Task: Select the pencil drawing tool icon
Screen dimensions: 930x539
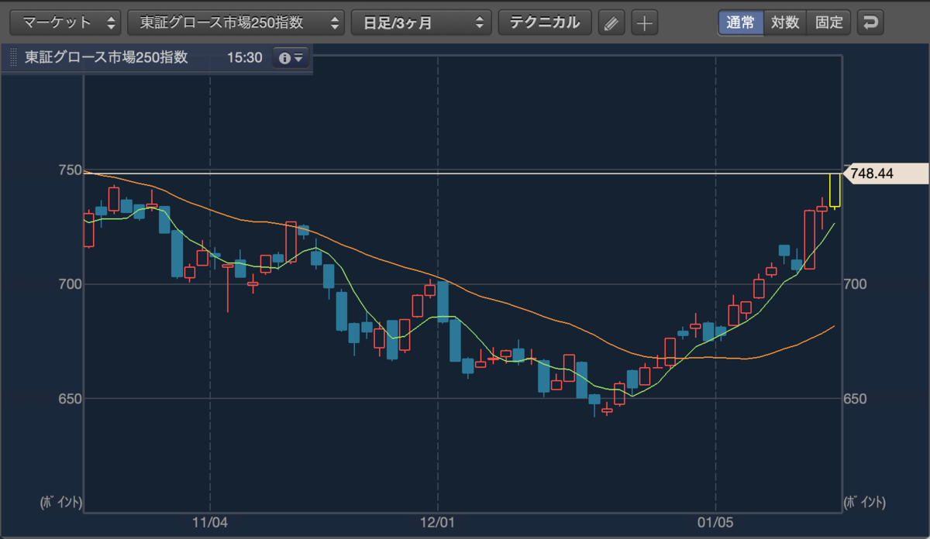Action: coord(612,22)
